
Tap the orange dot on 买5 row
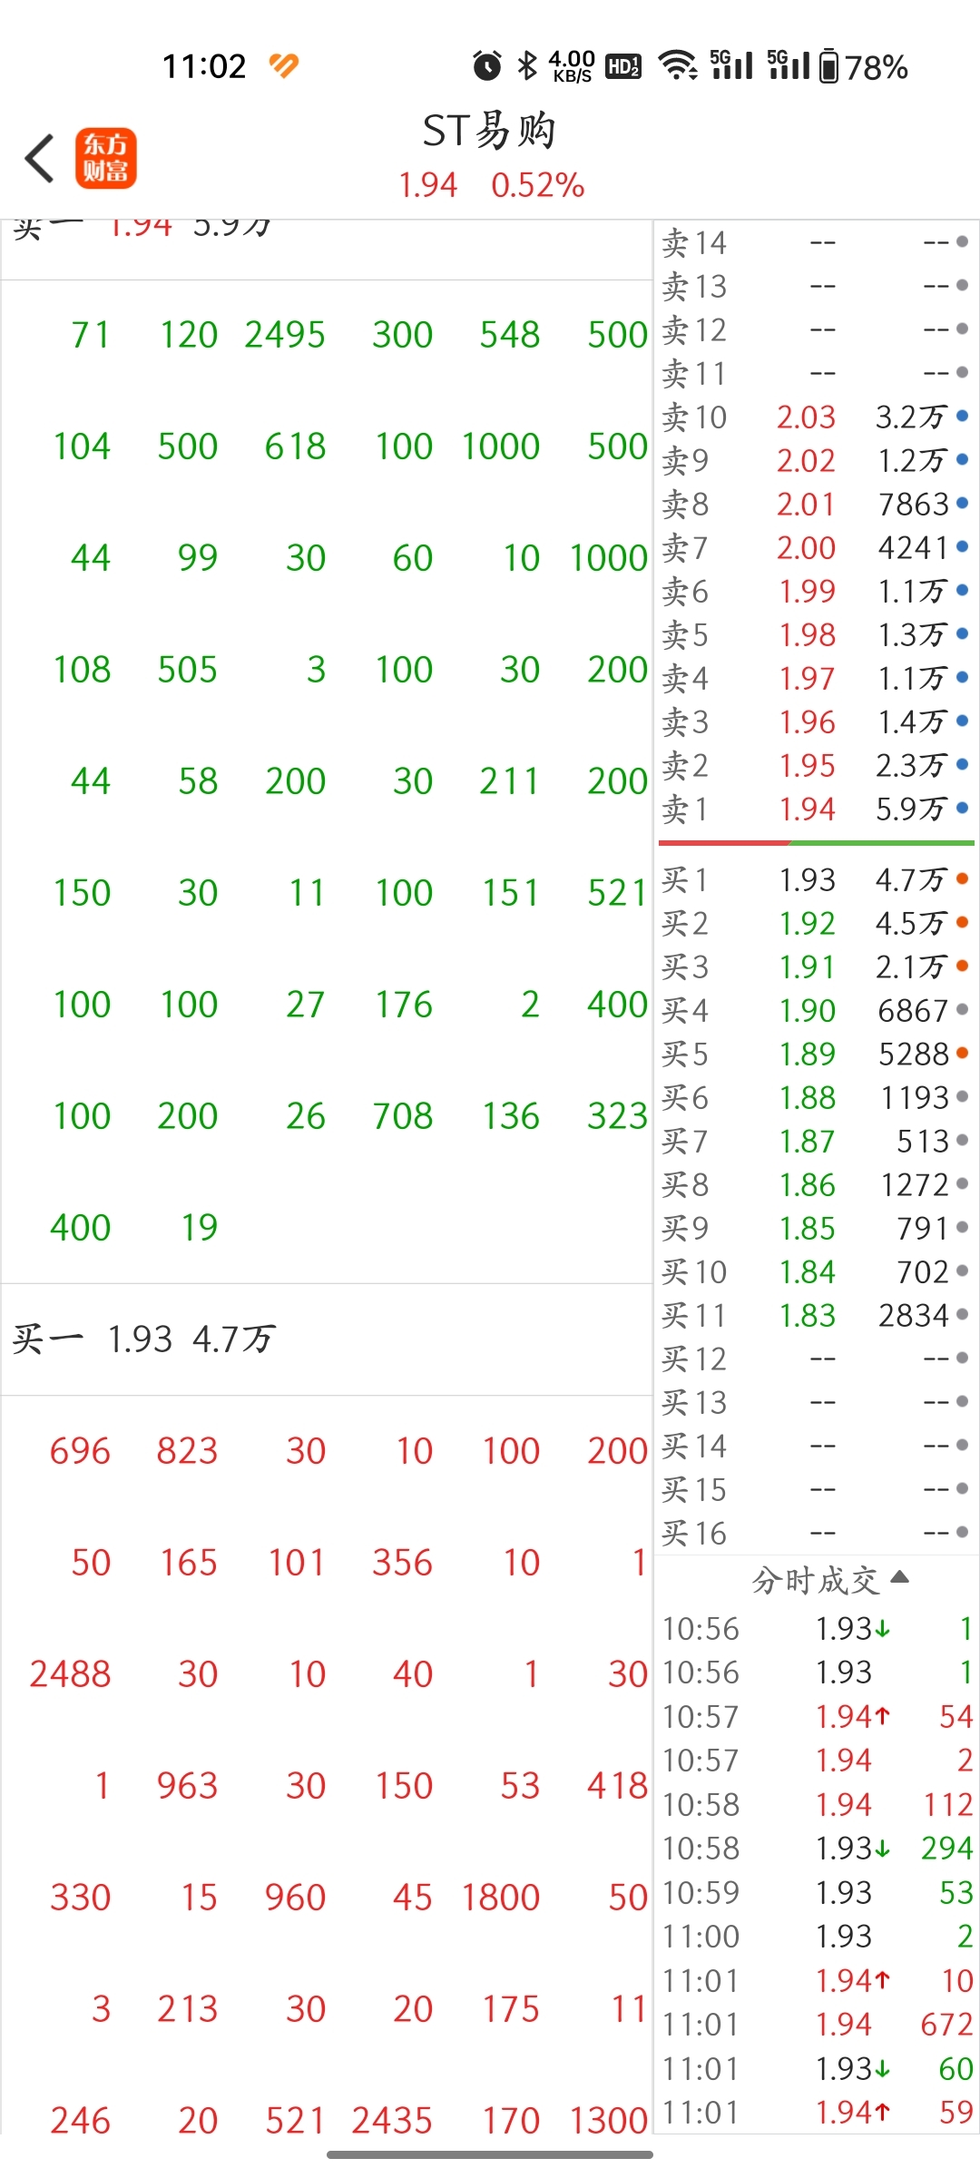click(962, 1053)
